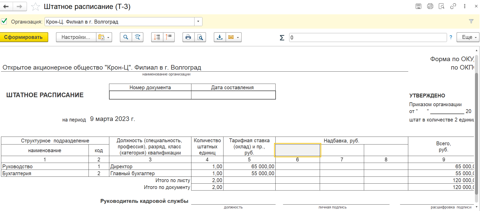
Task: Open the Организация dropdown list
Action: pos(198,22)
